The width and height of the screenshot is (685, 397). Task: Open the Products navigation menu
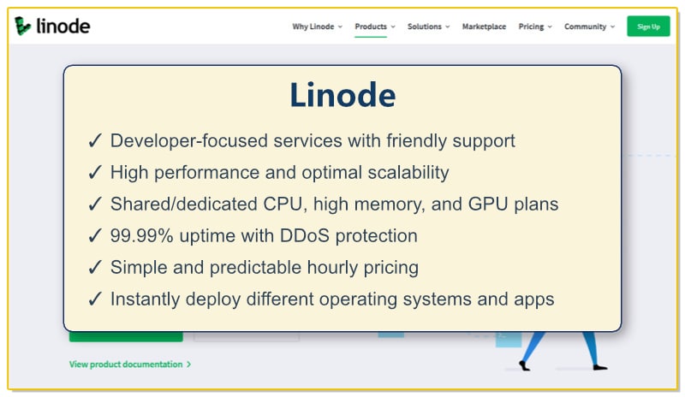tap(371, 27)
